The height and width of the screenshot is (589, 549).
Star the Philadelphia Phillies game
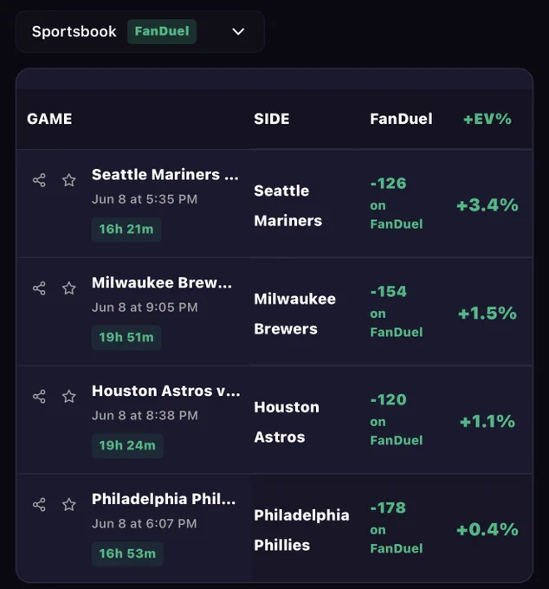pyautogui.click(x=68, y=504)
